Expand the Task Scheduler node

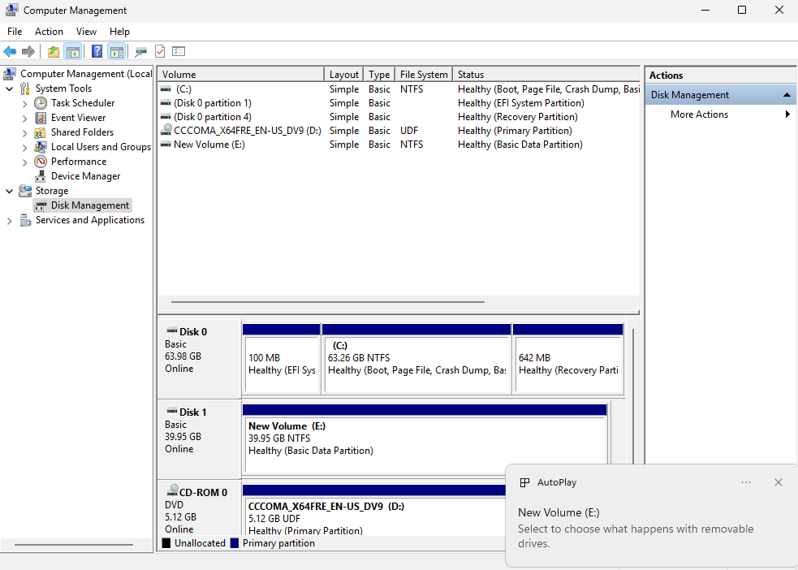pos(25,103)
